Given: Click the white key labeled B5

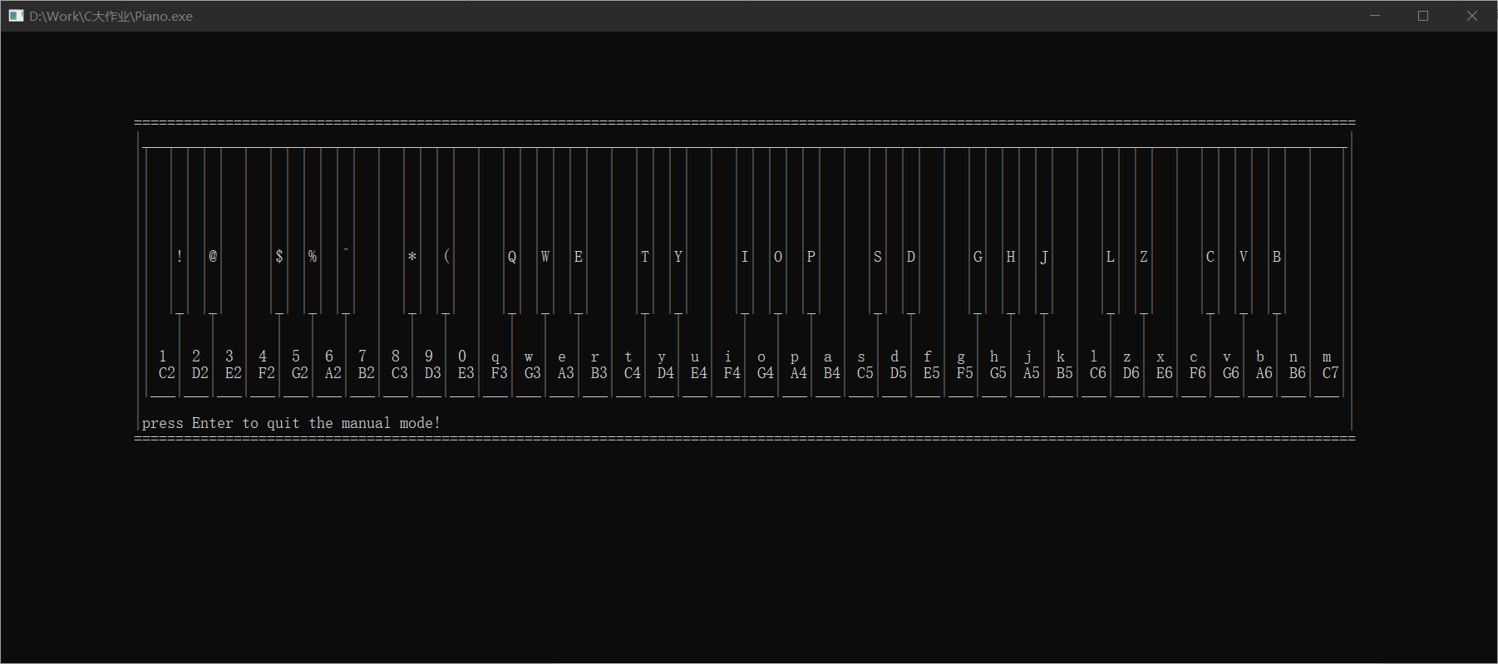Looking at the screenshot, I should (x=1061, y=366).
